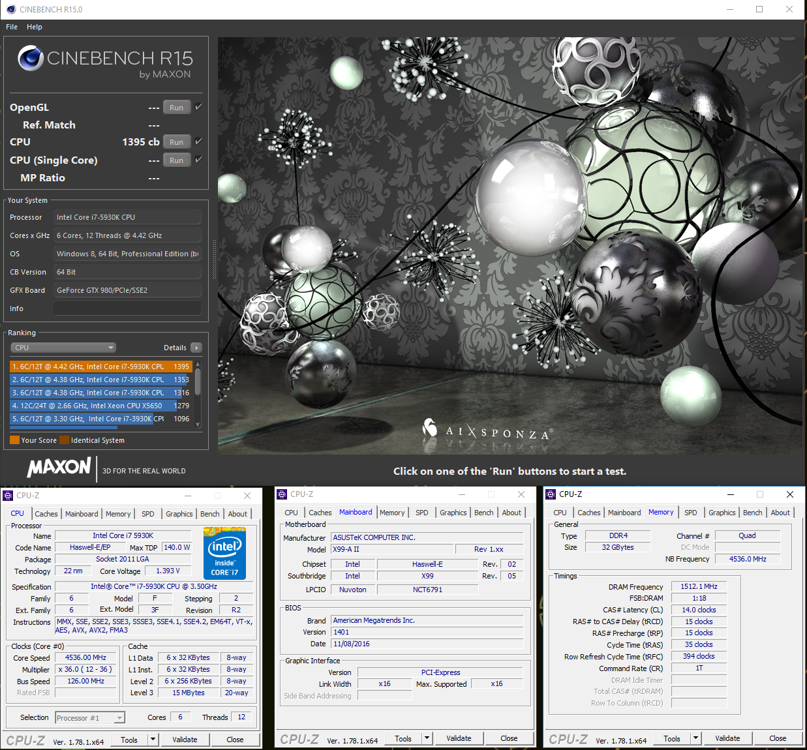Click the motherboard model X99-A II value

coord(393,549)
